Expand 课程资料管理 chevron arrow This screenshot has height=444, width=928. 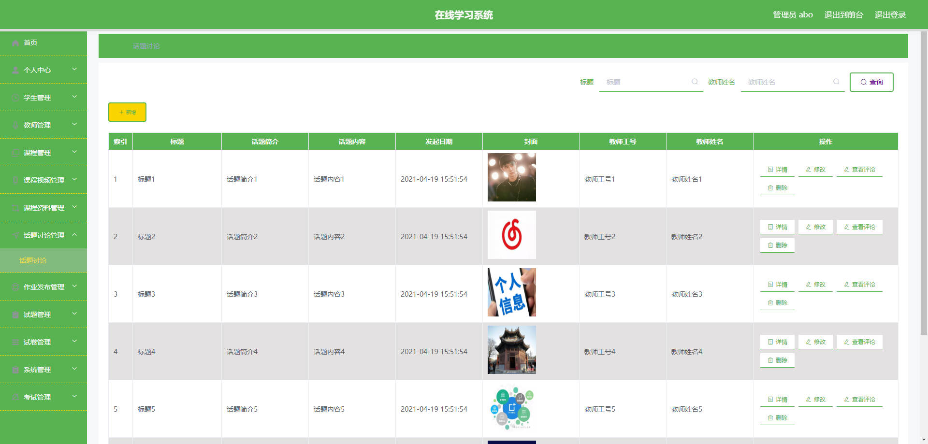pyautogui.click(x=74, y=207)
